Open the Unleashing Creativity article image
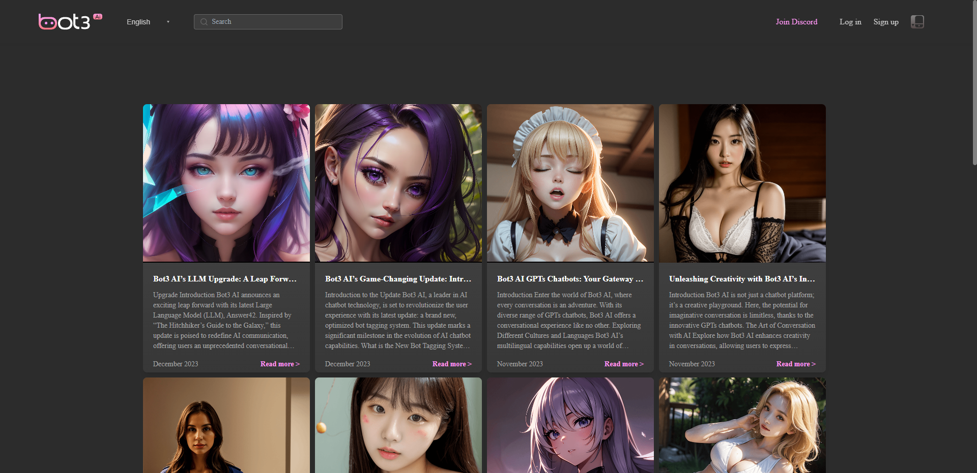The image size is (977, 473). (x=742, y=183)
